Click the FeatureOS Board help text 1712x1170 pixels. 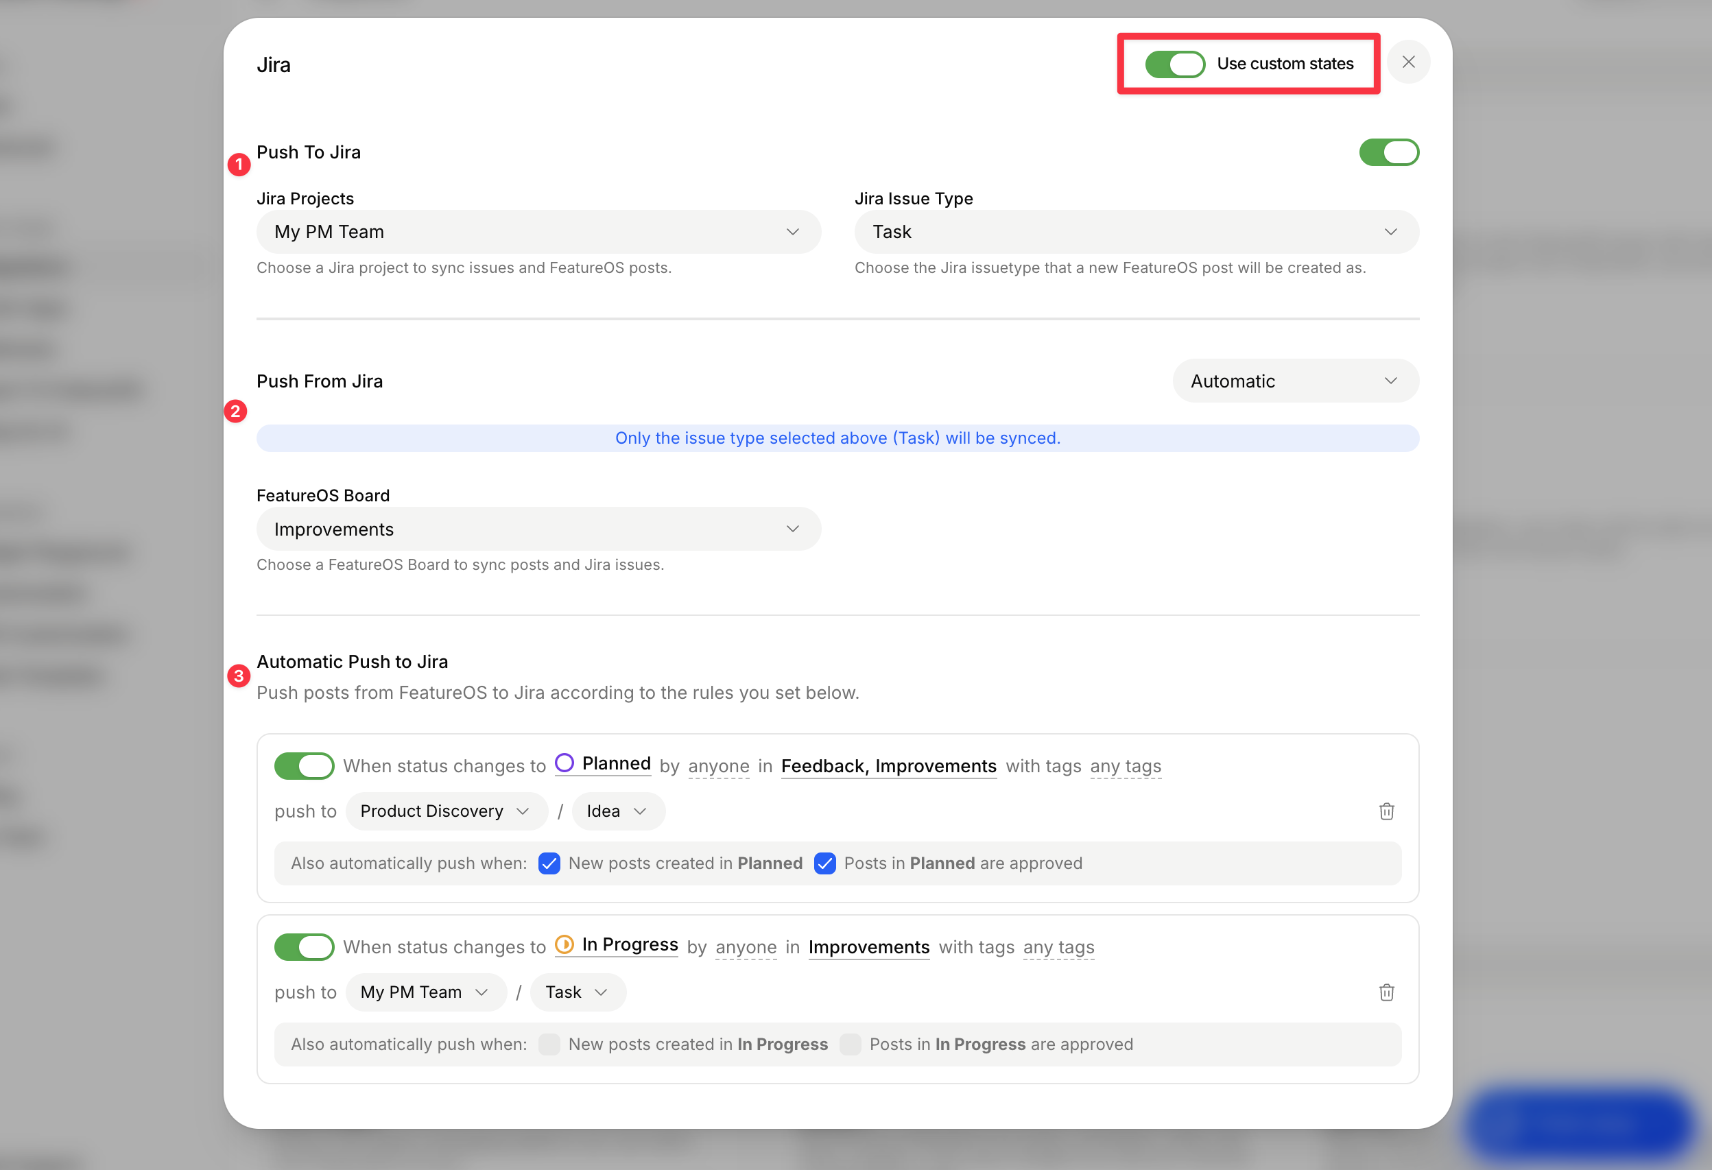tap(460, 565)
